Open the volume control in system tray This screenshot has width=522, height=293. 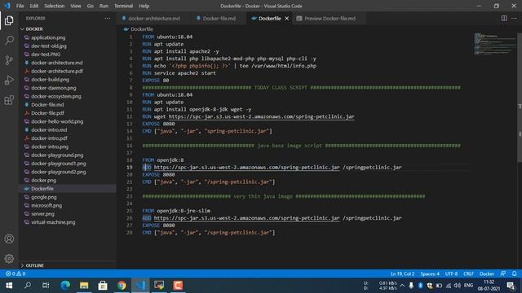coord(457,286)
